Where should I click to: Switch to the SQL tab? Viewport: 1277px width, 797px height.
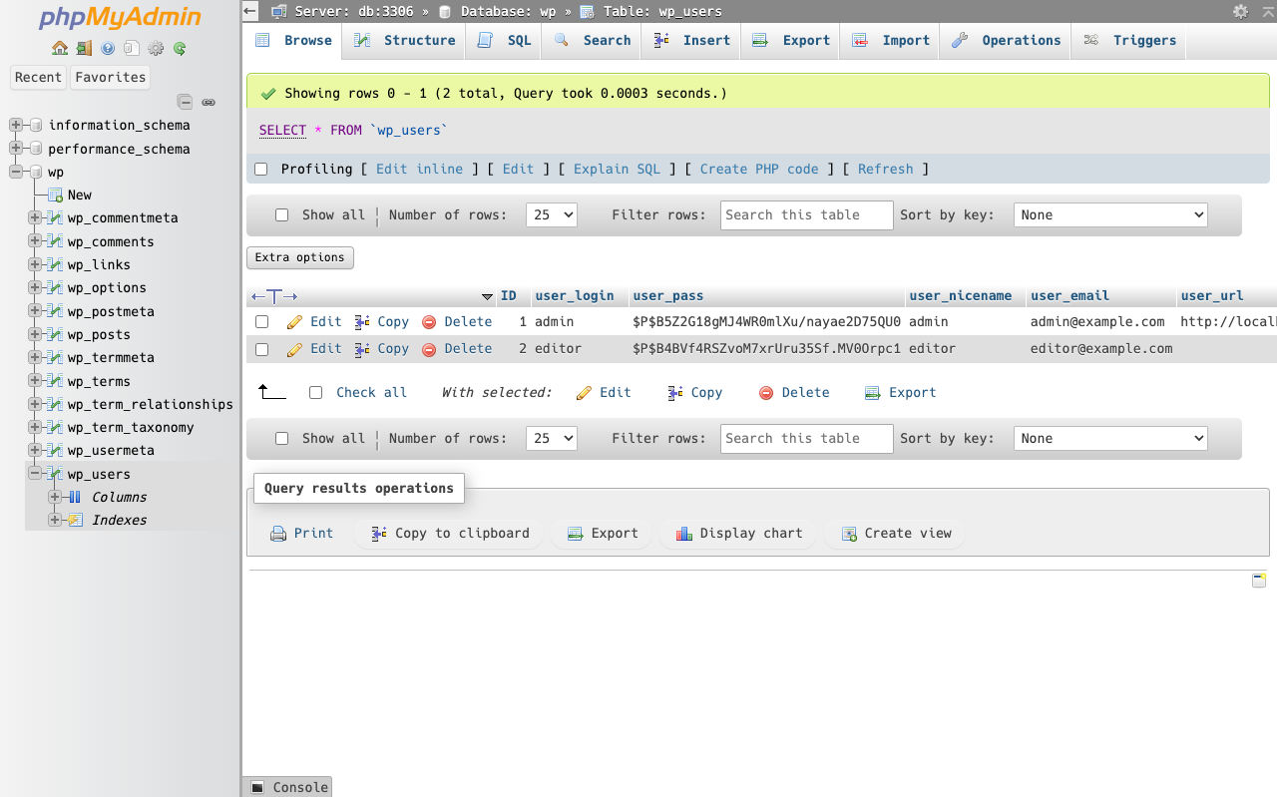[x=505, y=41]
